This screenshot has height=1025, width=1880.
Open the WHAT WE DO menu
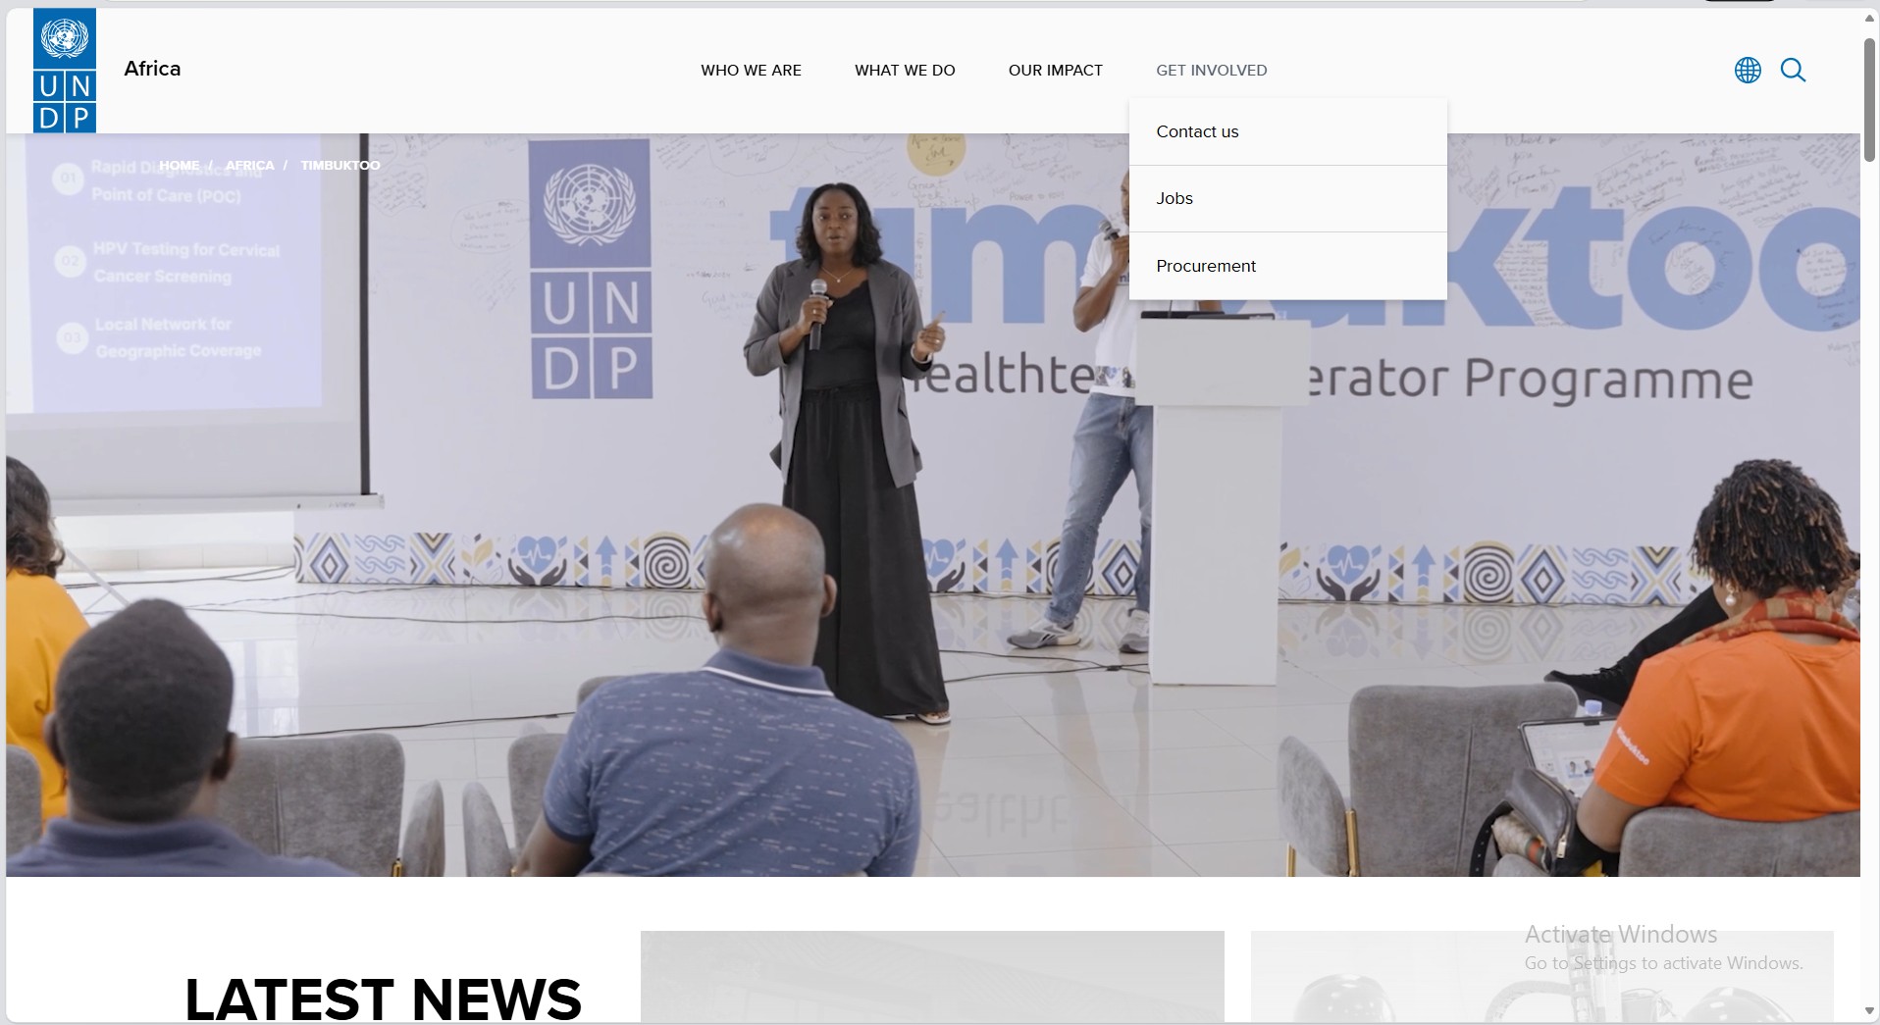(x=905, y=71)
